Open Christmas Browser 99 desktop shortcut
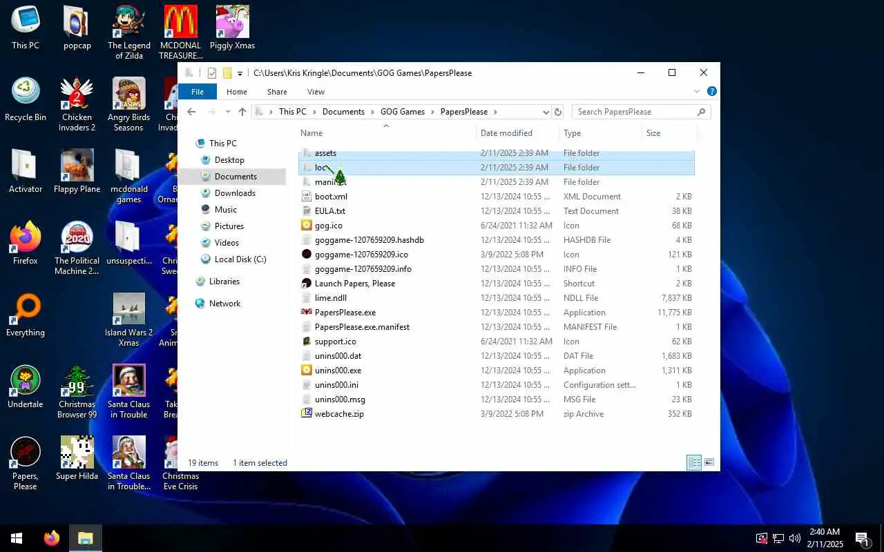Screen dimensions: 884x552 click(x=77, y=392)
